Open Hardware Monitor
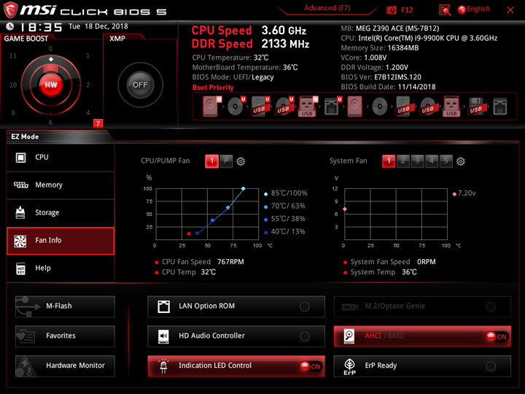Image resolution: width=525 pixels, height=394 pixels. click(65, 366)
